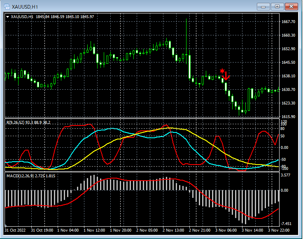
Task: Click the XAUUSD,H1 title bar text
Action: click(25, 7)
